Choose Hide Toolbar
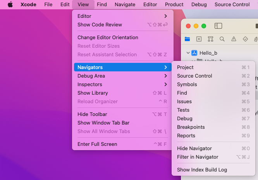The image size is (258, 180). click(123, 114)
